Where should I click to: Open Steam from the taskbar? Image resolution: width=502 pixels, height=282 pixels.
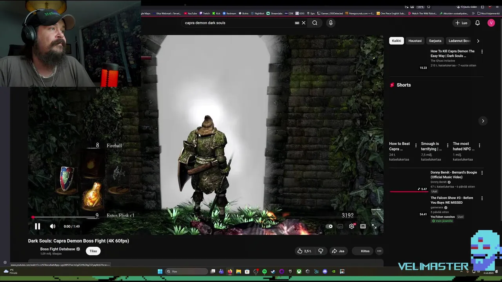tap(273, 271)
